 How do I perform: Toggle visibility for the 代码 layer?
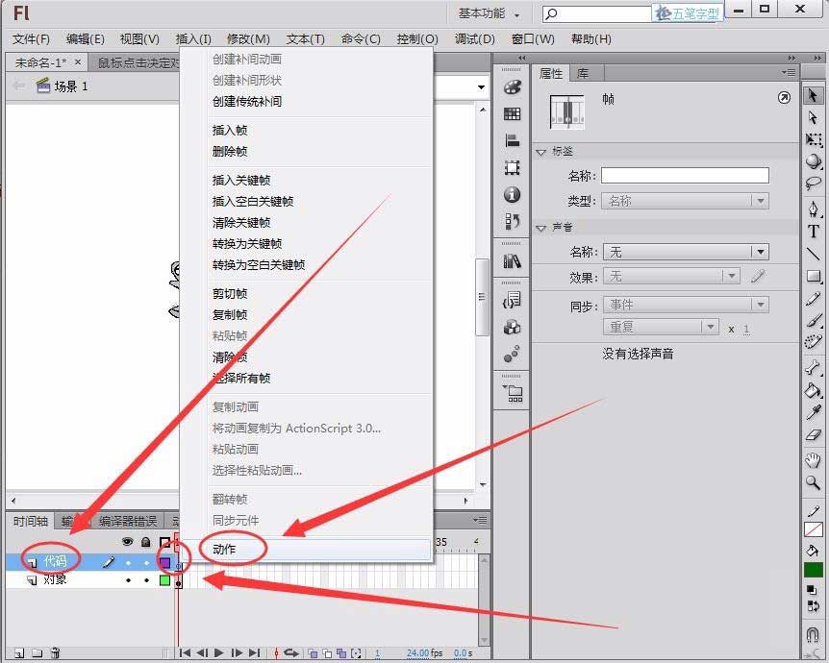127,562
